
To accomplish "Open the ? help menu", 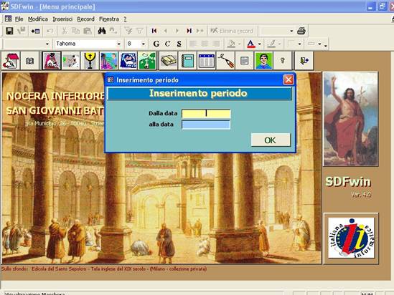I will coord(125,19).
